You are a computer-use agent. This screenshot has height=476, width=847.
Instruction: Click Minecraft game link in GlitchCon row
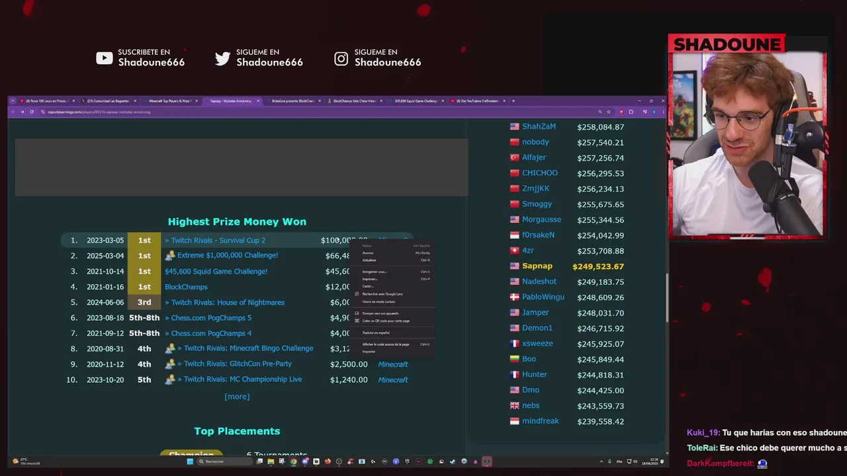393,364
